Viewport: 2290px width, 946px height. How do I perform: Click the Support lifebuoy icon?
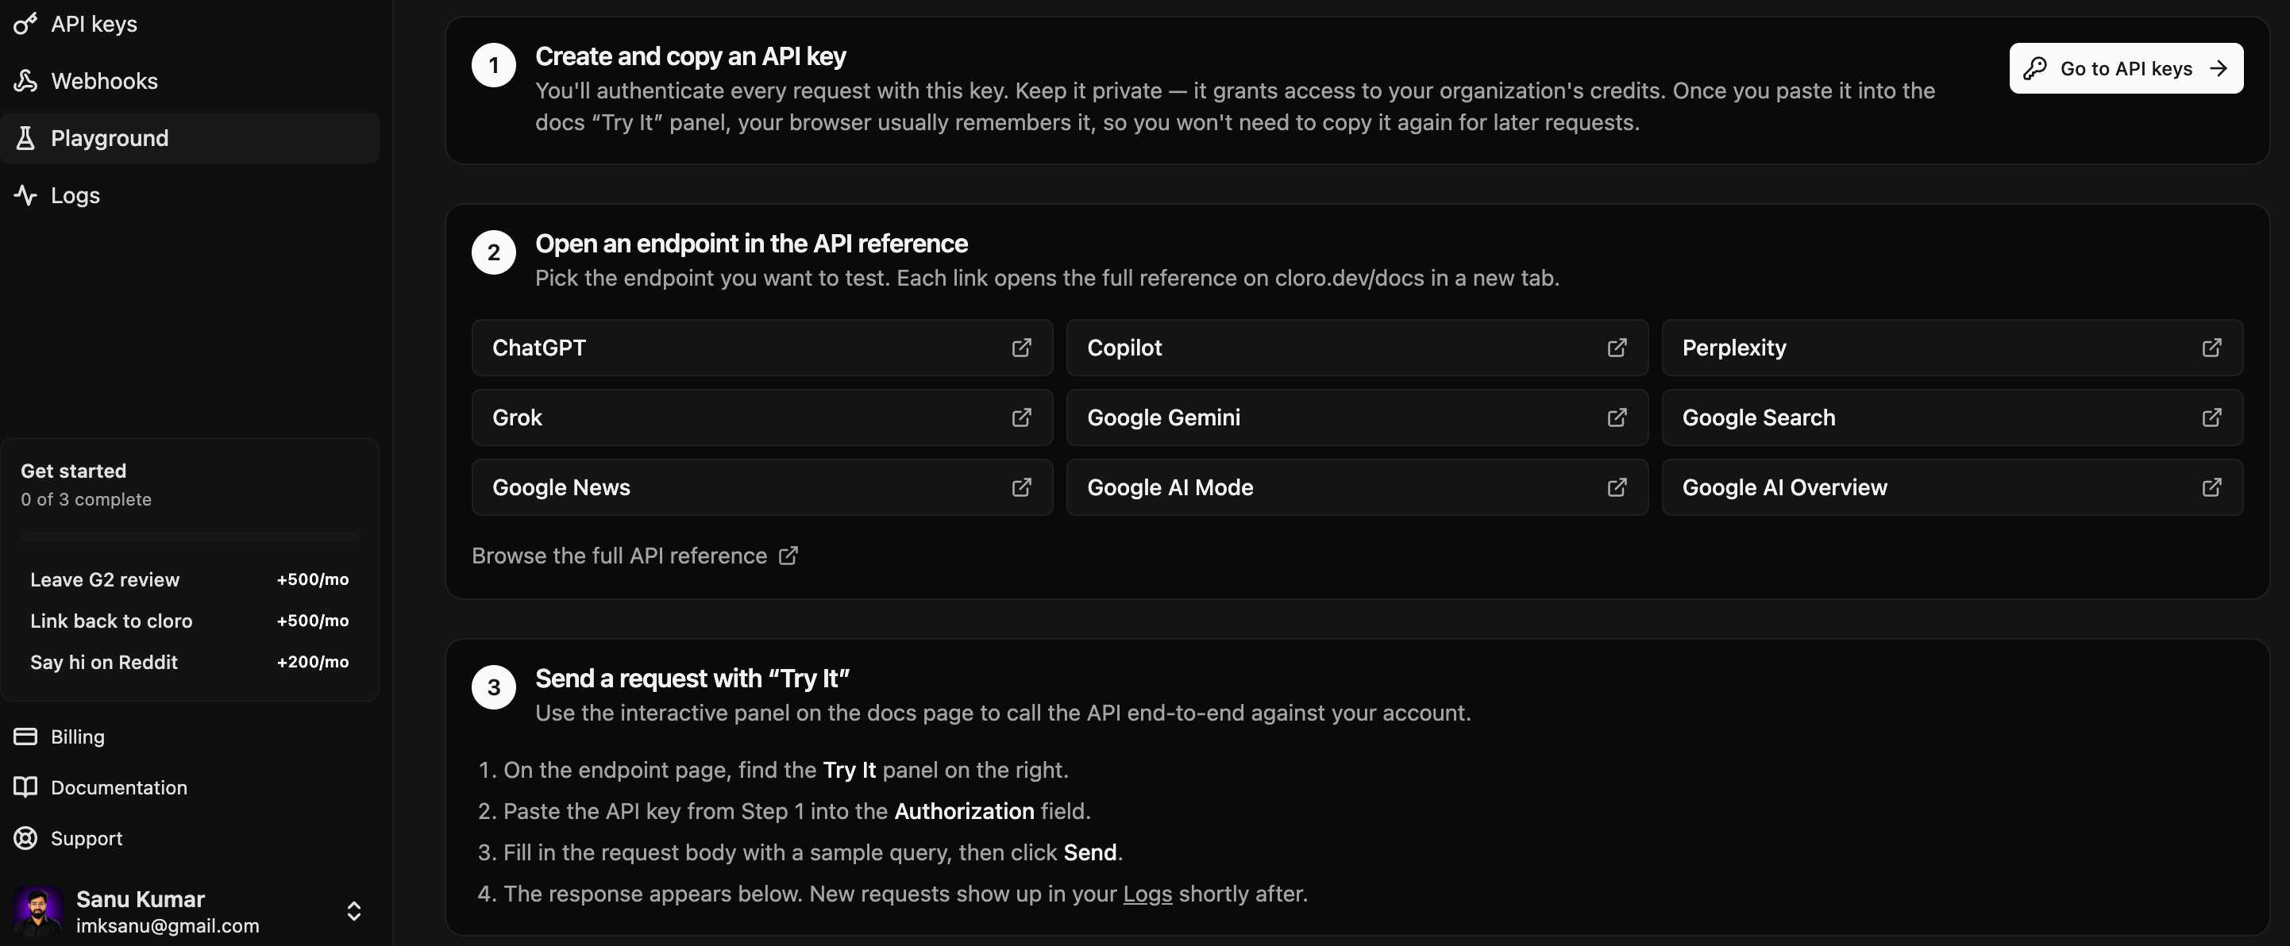25,837
